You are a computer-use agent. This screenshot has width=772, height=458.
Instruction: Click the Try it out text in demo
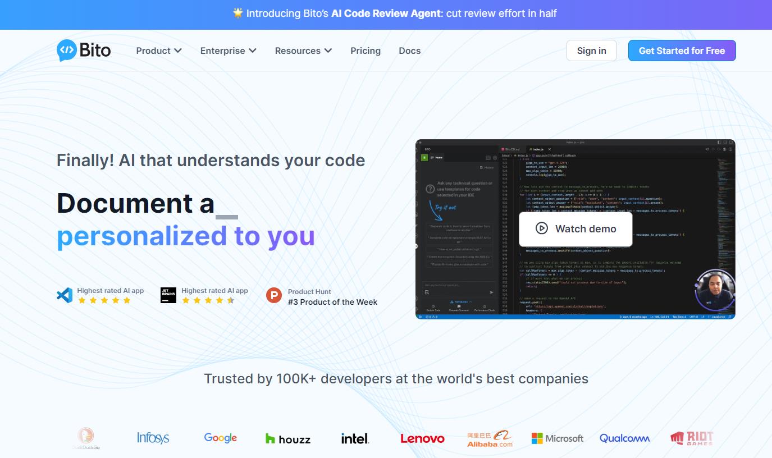tap(445, 208)
